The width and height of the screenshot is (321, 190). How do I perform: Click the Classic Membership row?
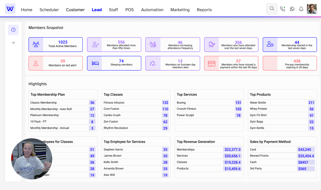point(63,102)
